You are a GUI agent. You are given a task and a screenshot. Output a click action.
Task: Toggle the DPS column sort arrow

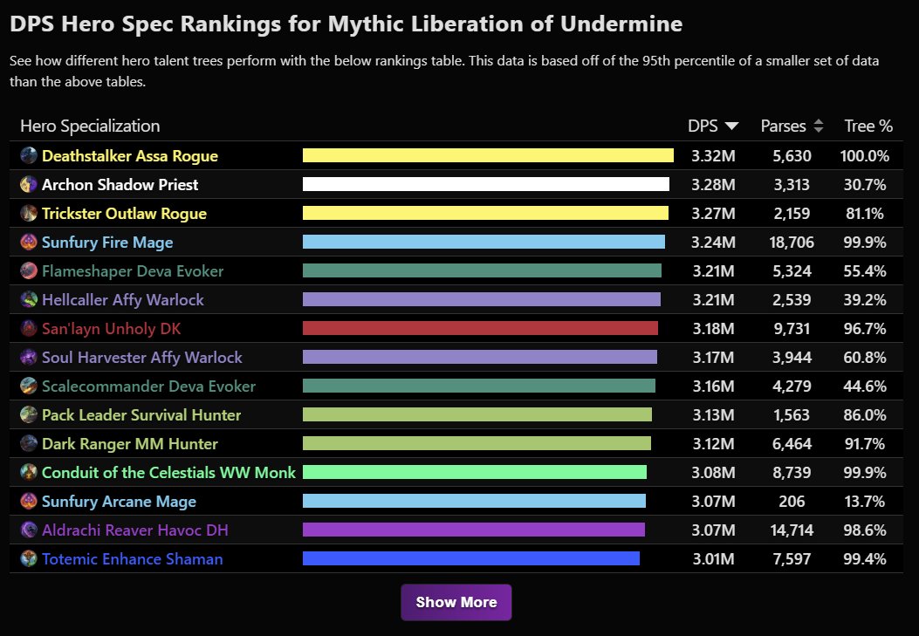730,126
